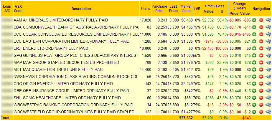Image resolution: width=272 pixels, height=121 pixels.
Task: Click green plus icon for QBE row
Action: [x=254, y=91]
